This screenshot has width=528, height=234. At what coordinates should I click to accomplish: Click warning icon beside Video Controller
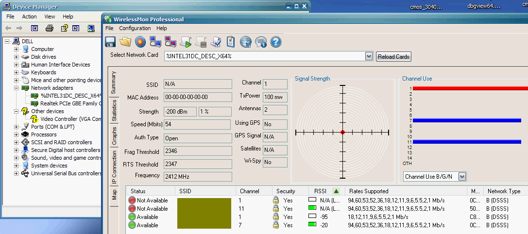tap(34, 119)
